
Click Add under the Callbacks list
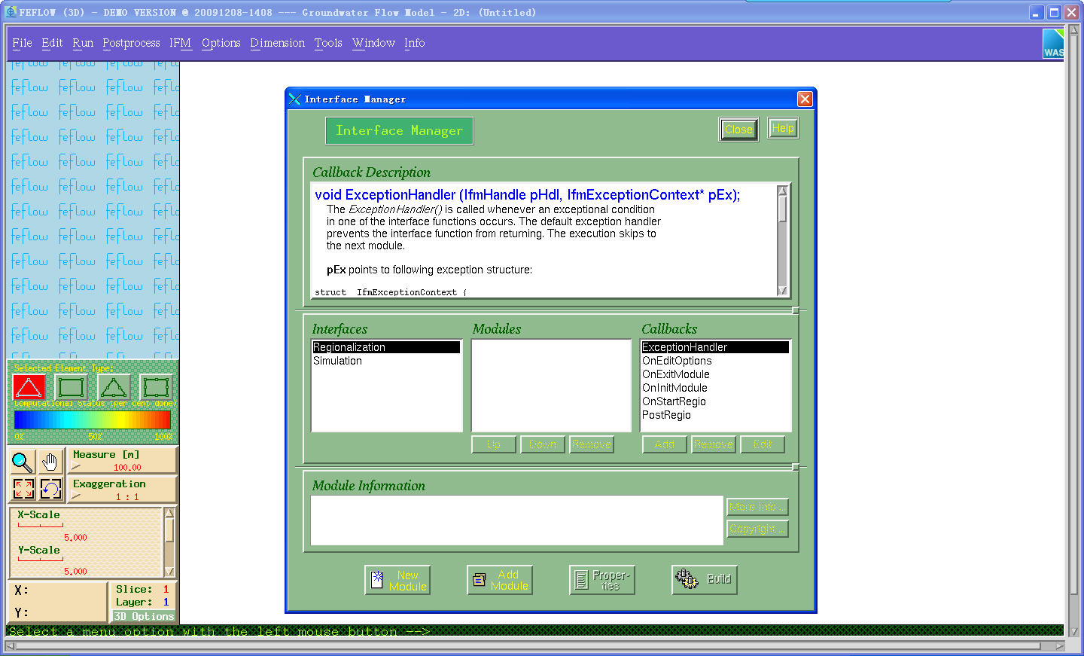665,444
